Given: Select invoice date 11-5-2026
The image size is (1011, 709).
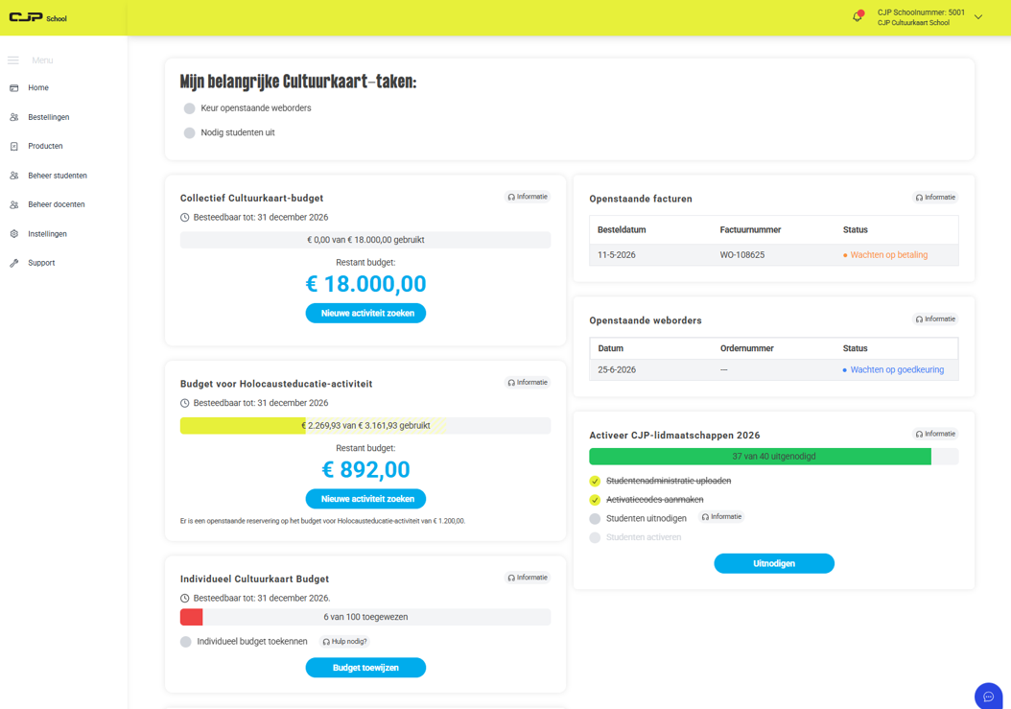Looking at the screenshot, I should point(617,255).
